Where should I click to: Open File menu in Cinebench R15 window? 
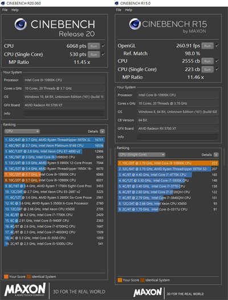click(119, 10)
